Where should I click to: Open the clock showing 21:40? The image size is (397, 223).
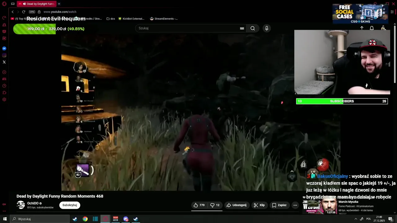point(379,219)
